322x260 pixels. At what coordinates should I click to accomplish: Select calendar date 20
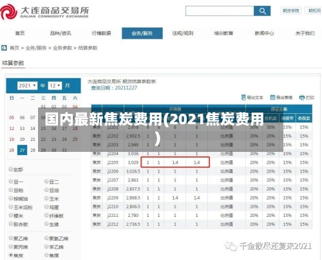pos(22,139)
